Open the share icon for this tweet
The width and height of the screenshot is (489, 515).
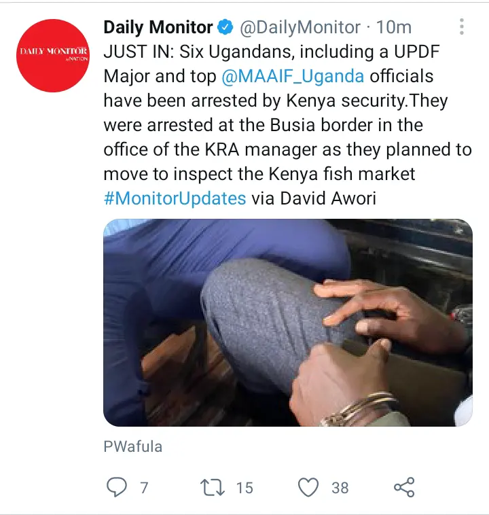pos(404,487)
